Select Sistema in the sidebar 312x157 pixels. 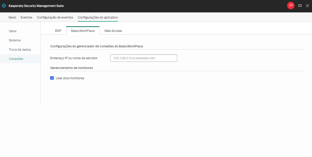14,40
